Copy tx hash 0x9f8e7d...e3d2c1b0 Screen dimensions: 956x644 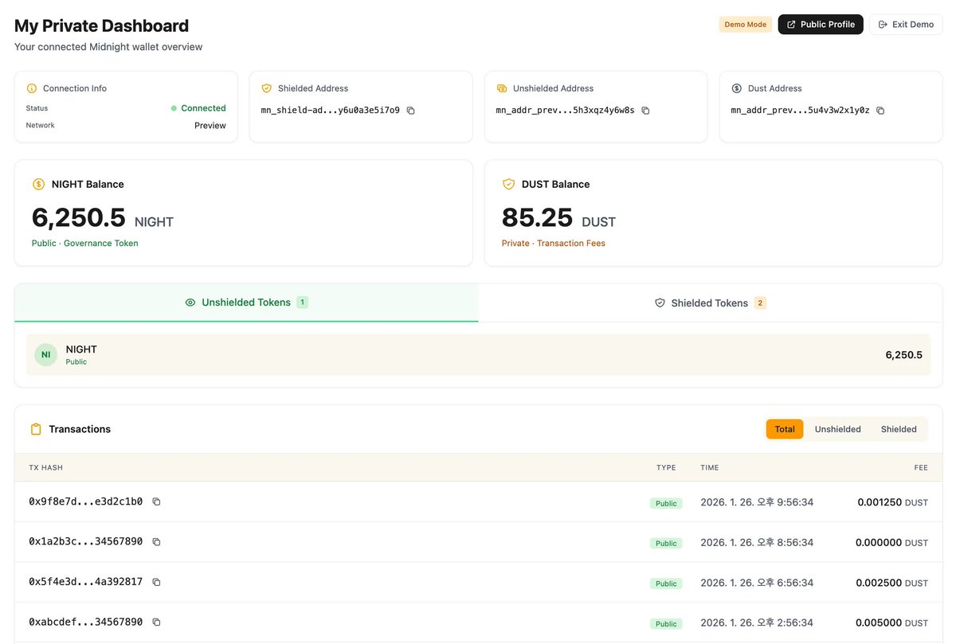(x=156, y=502)
